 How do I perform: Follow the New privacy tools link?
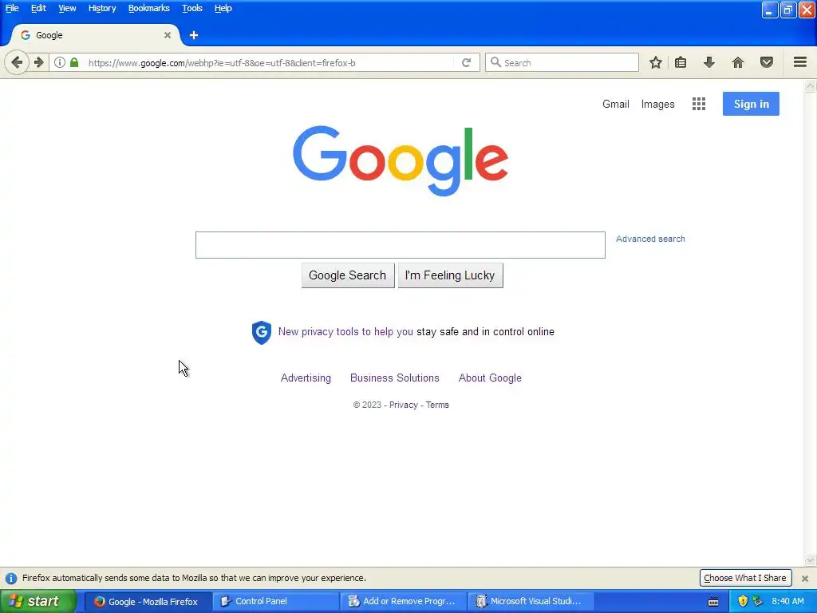[x=345, y=332]
